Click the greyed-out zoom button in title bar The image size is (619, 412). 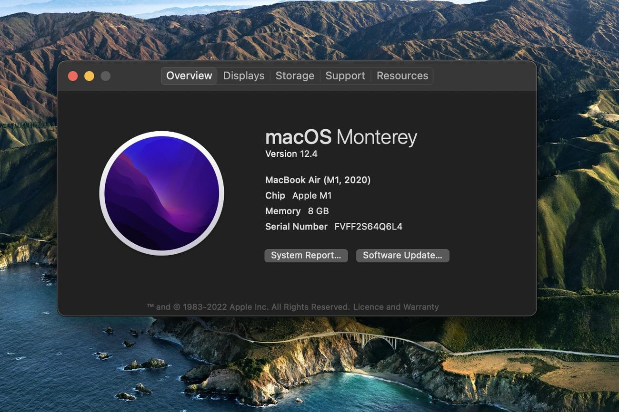[x=105, y=76]
